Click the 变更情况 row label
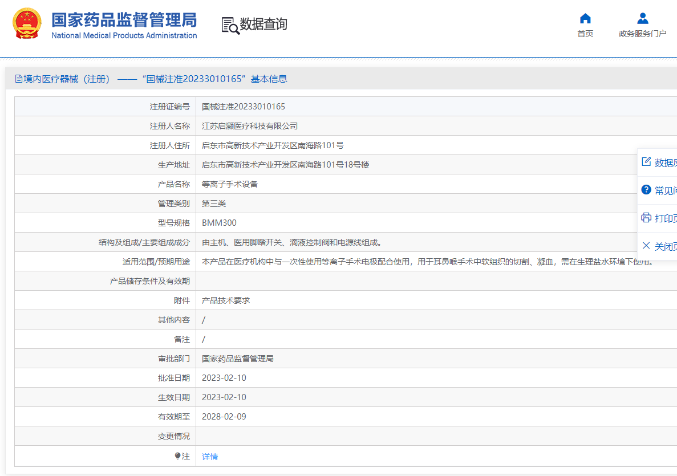The image size is (677, 476). [x=173, y=436]
